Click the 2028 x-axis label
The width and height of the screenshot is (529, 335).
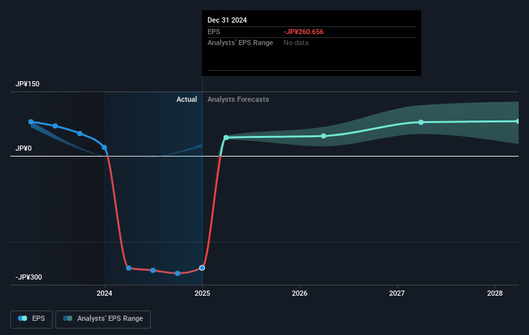[x=495, y=293]
